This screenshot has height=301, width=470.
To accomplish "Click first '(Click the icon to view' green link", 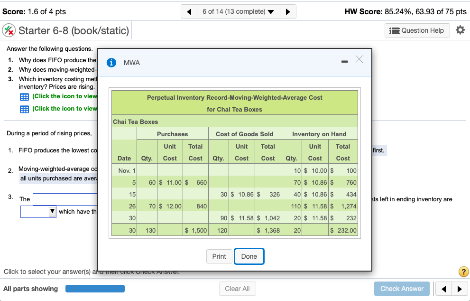I will (65, 96).
